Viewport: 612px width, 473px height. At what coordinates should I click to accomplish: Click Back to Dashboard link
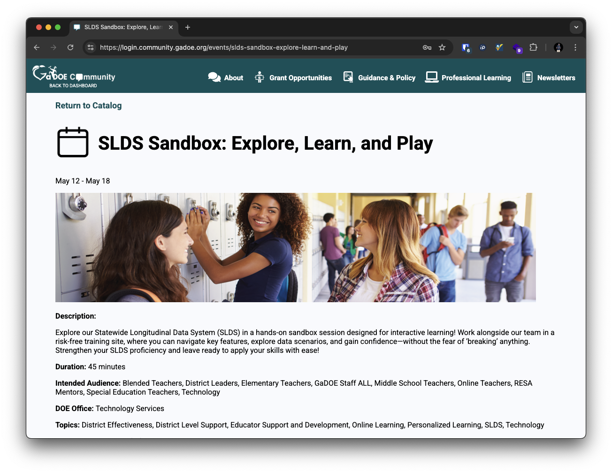pyautogui.click(x=73, y=86)
